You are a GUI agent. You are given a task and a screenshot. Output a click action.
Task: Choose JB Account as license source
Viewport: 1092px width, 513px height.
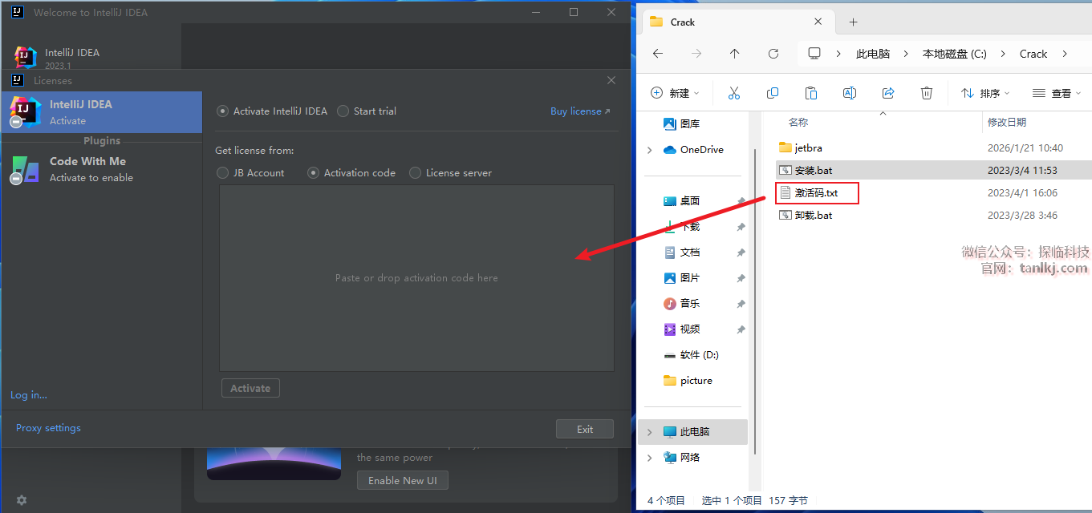tap(223, 172)
